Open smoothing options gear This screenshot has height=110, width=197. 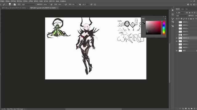click(80, 5)
